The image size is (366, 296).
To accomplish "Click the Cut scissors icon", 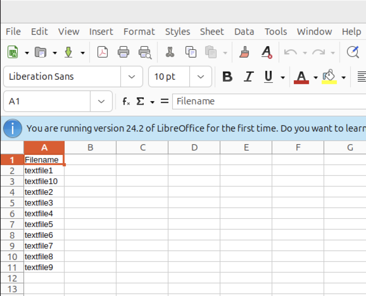I will pyautogui.click(x=170, y=52).
